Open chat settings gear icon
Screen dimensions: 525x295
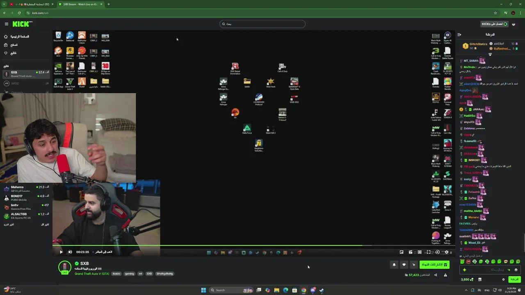(503, 279)
